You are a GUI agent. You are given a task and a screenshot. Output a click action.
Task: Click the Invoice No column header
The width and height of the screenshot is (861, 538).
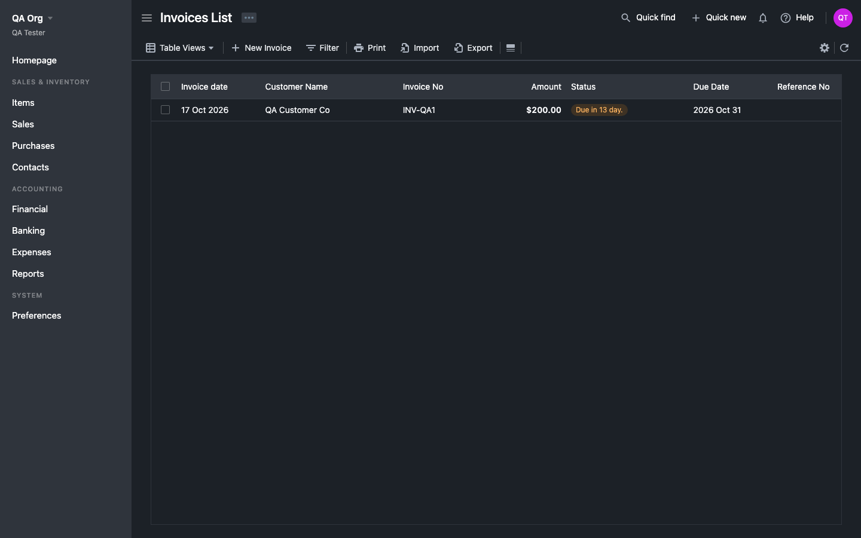pos(423,87)
